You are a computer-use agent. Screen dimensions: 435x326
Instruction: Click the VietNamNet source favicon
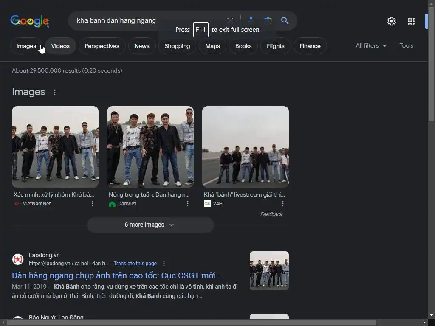pyautogui.click(x=17, y=204)
